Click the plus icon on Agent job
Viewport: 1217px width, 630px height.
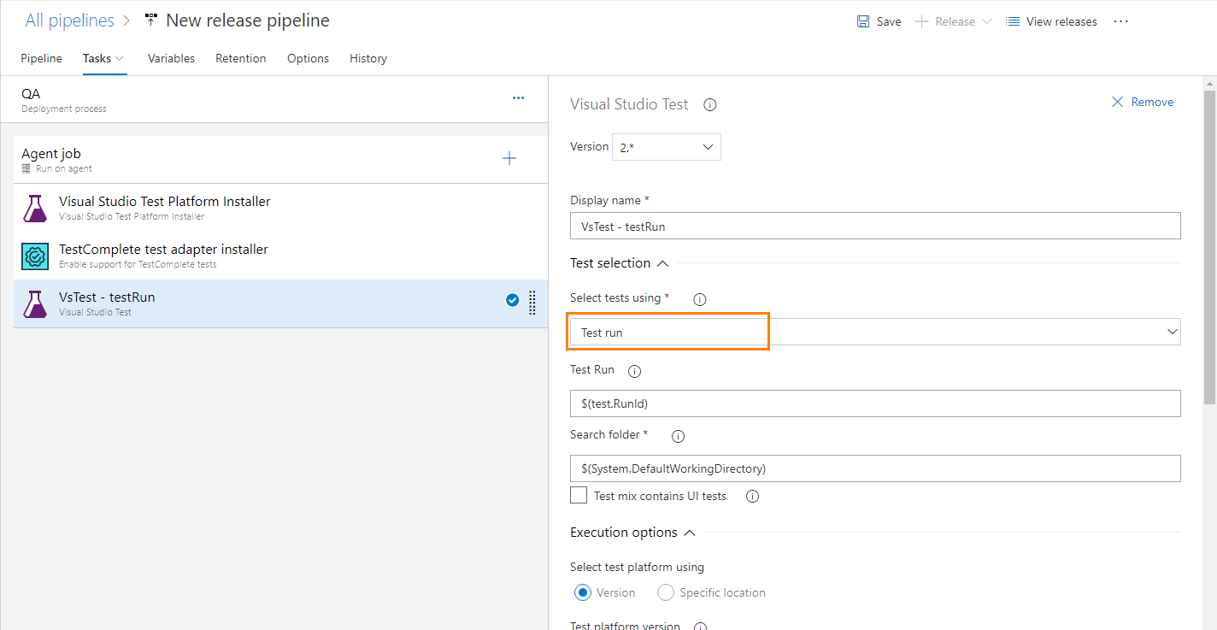[x=509, y=157]
